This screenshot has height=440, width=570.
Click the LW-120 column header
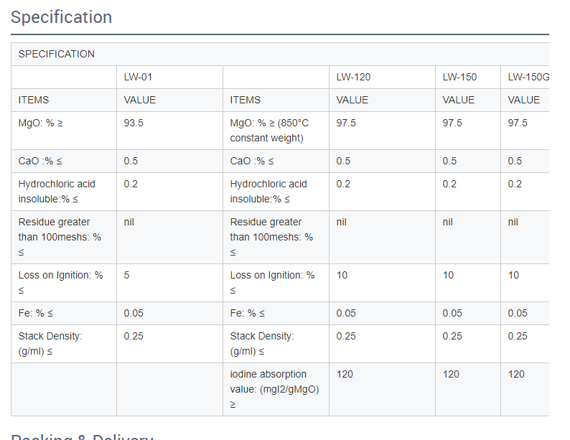coord(353,77)
